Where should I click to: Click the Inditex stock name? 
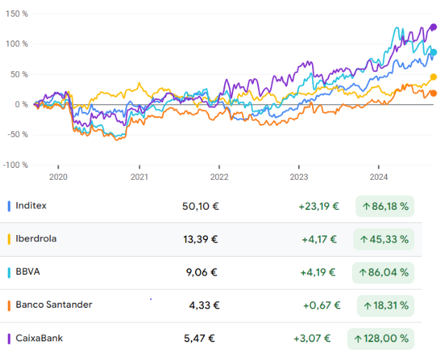coord(31,206)
